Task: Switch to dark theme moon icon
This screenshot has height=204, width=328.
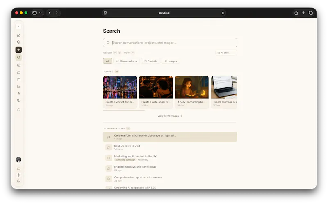Action: point(18,181)
